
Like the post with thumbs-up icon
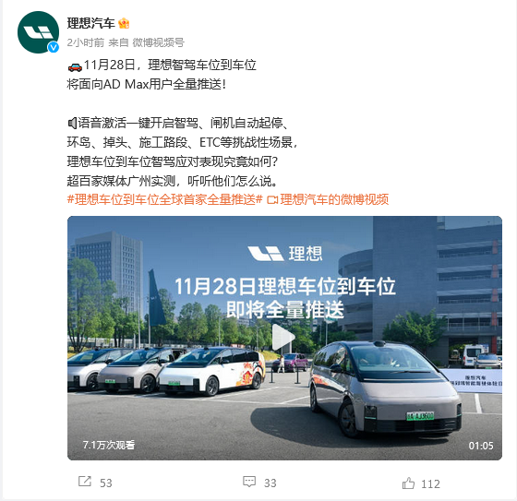[408, 483]
